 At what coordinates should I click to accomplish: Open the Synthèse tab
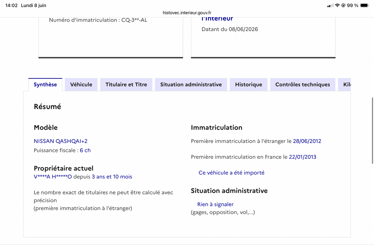click(45, 85)
